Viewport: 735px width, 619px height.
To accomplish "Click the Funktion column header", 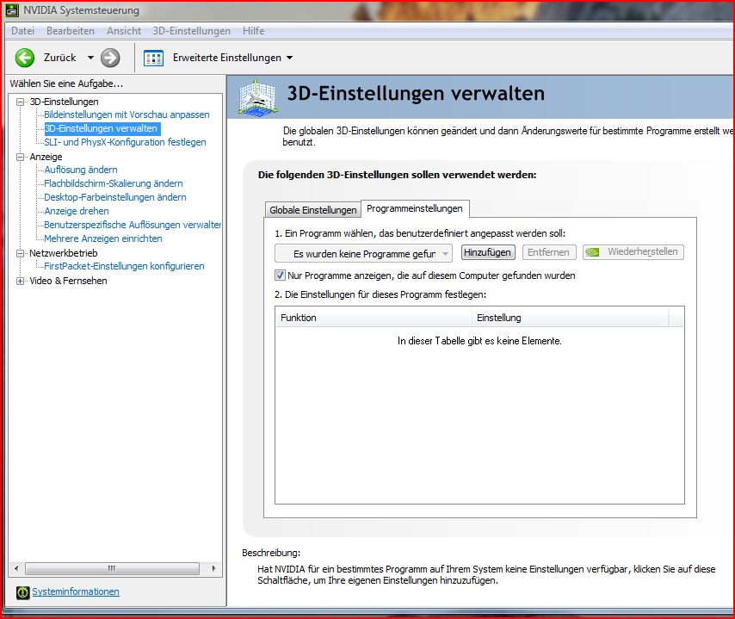I will click(374, 318).
